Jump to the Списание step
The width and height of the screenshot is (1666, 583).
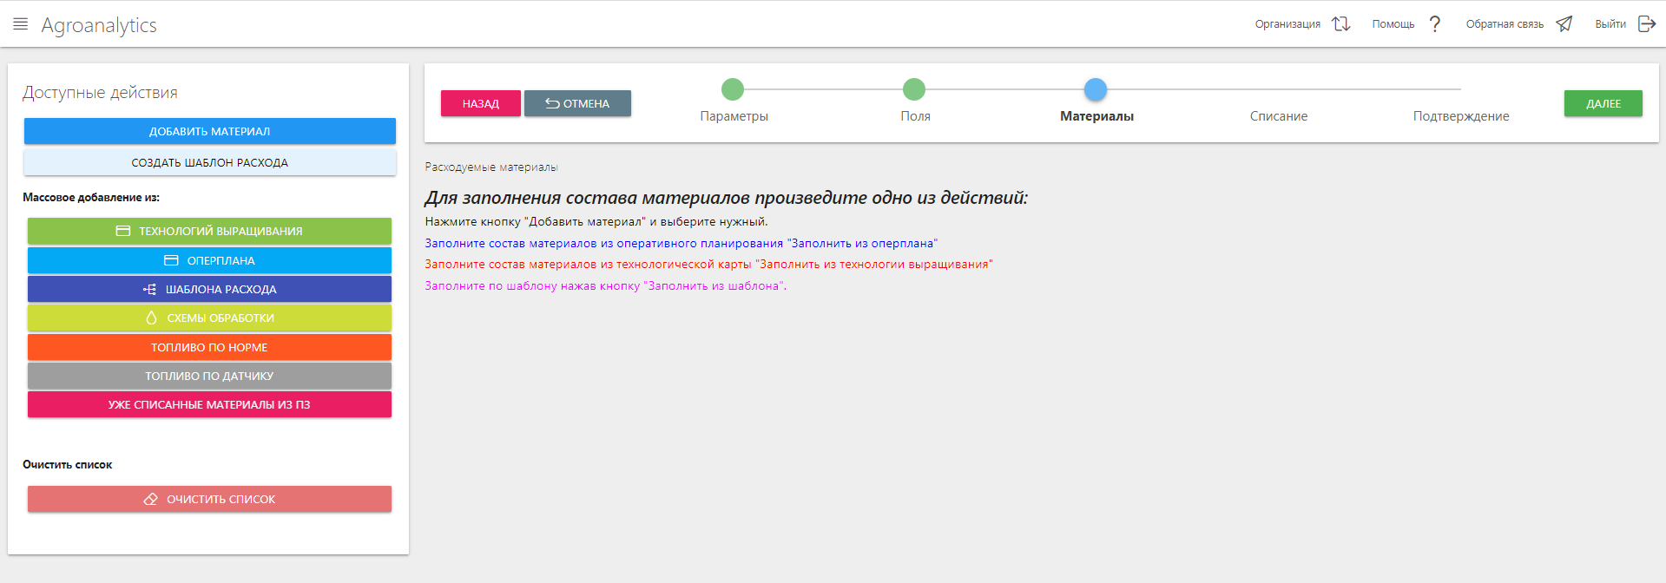(1278, 115)
